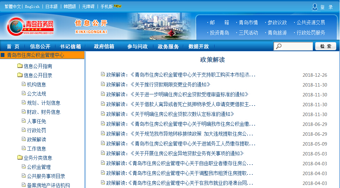
Task: Select 行政处罚 in the sidebar tree
Action: pyautogui.click(x=36, y=130)
